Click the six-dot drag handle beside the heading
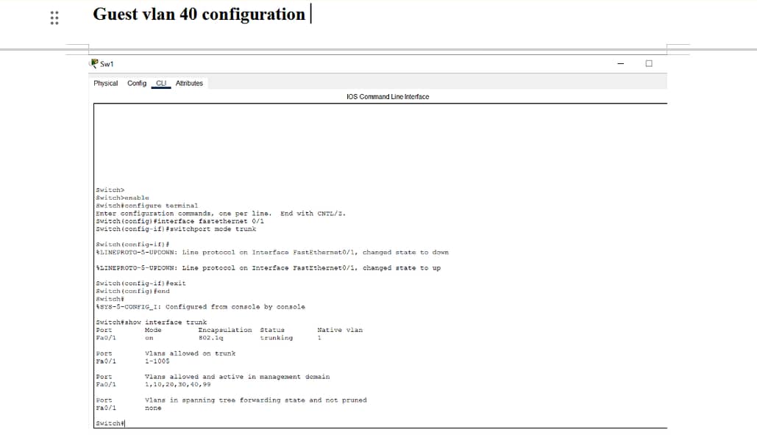Viewport: 757px width, 440px height. [x=54, y=18]
